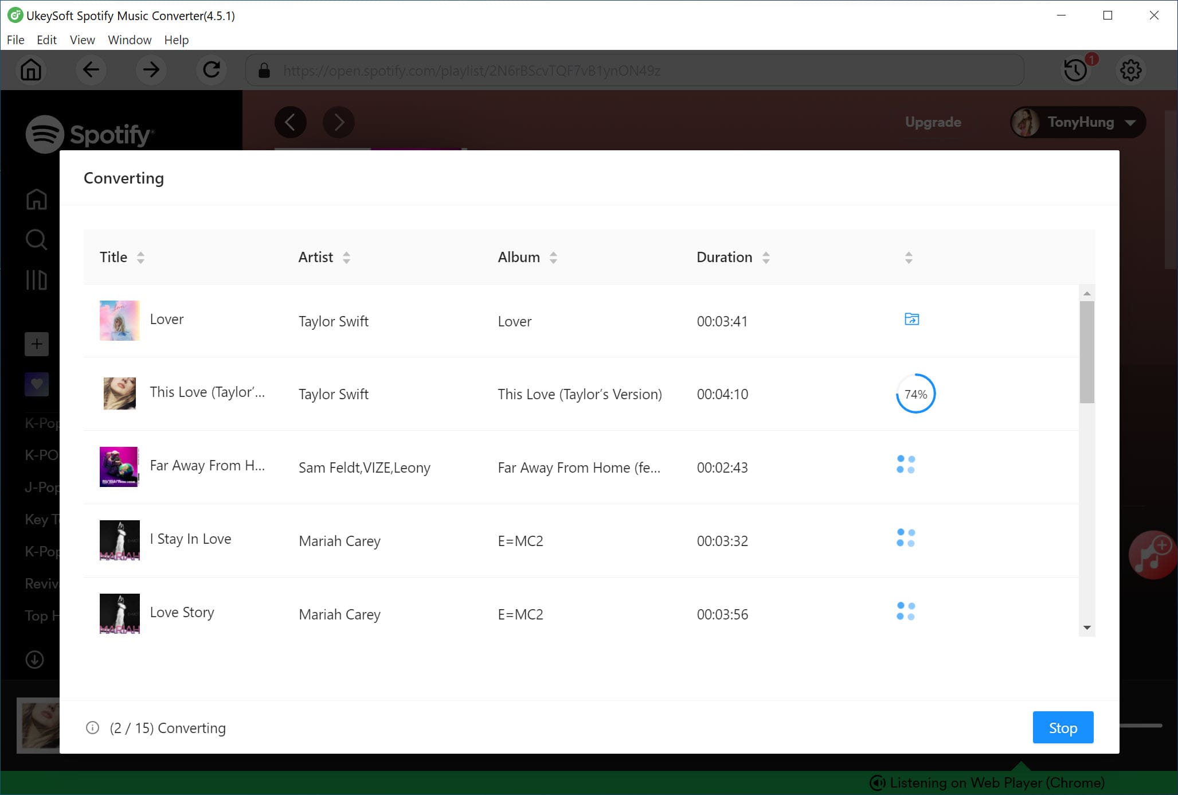Click the search icon in the left sidebar
Screen dimensions: 1178x795
click(36, 240)
